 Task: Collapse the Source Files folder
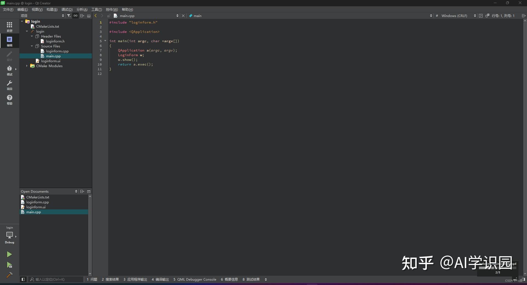pyautogui.click(x=32, y=46)
